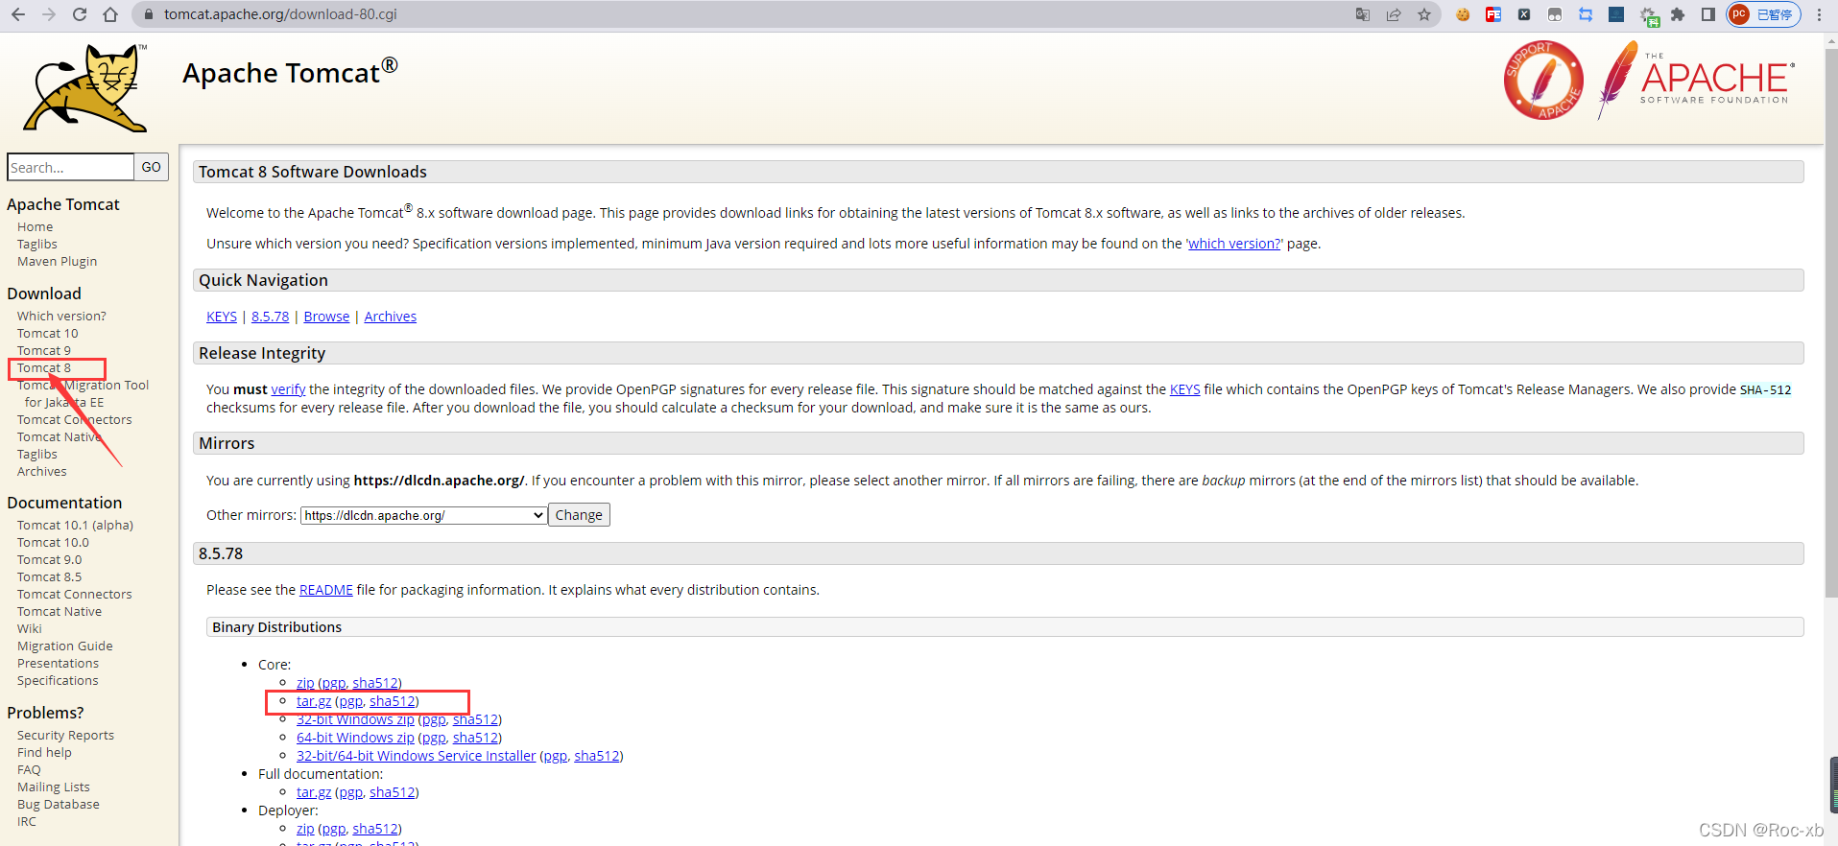Download the Core tar.gz distribution

[x=314, y=701]
